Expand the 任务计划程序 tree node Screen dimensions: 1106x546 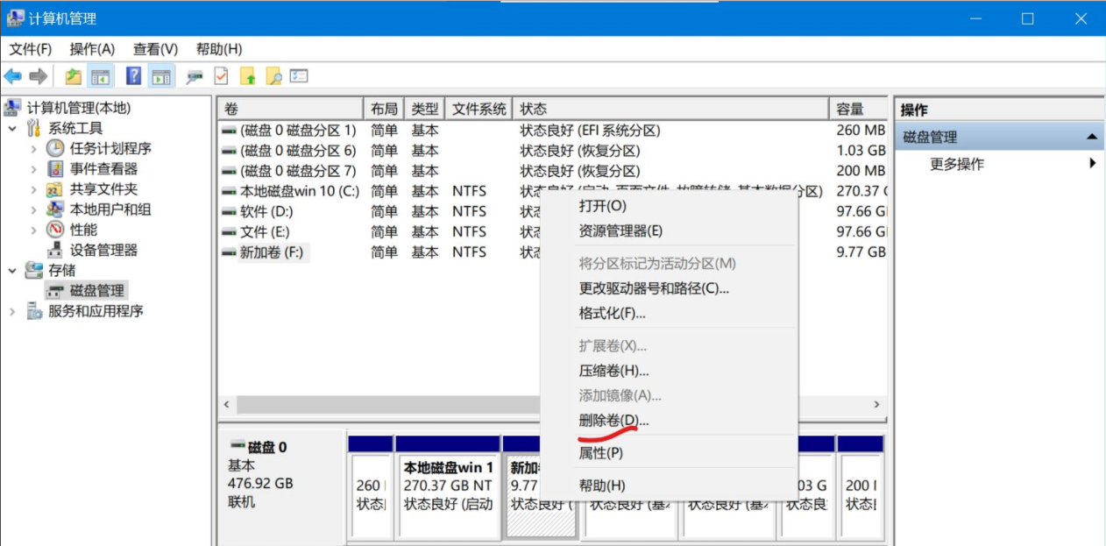pyautogui.click(x=33, y=149)
